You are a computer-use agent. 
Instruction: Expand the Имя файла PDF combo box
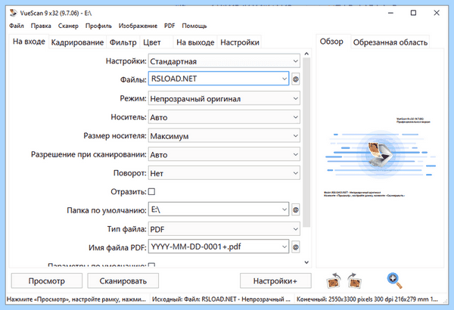tap(219, 247)
